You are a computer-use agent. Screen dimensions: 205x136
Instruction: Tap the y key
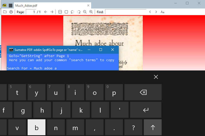coord(36,92)
